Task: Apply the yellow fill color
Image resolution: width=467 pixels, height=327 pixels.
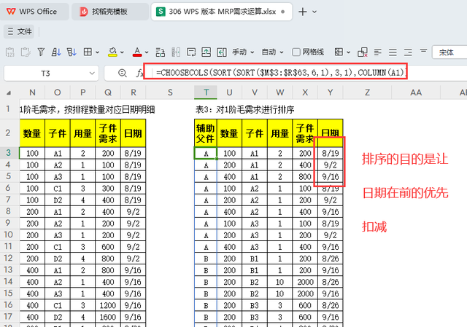Action: 112,52
